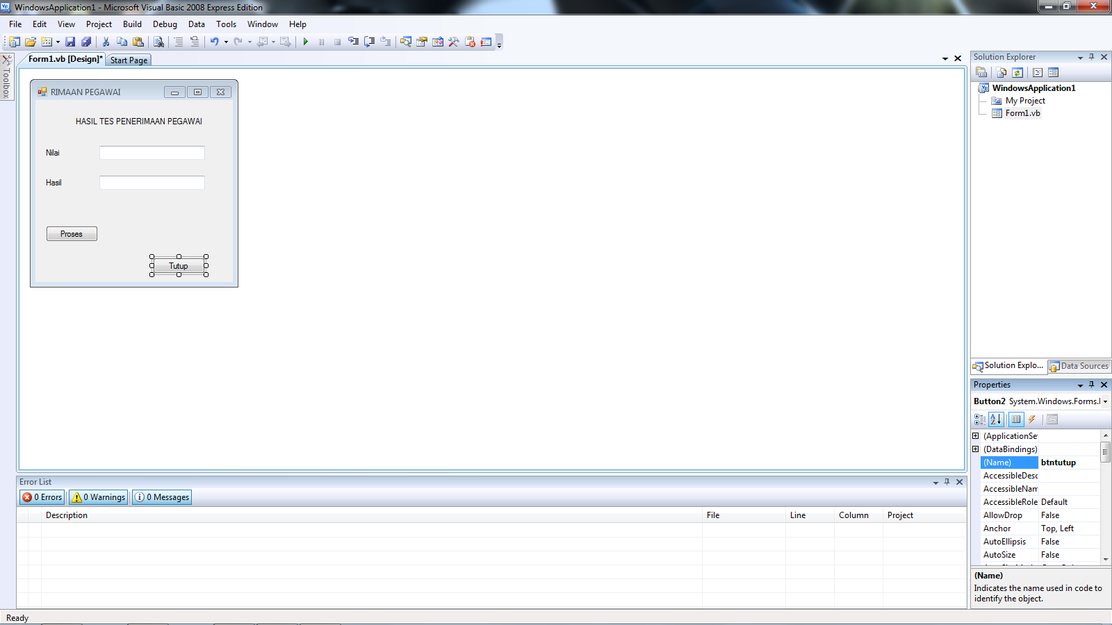Show 0 Warnings in the Error List
Viewport: 1112px width, 625px height.
(x=98, y=497)
